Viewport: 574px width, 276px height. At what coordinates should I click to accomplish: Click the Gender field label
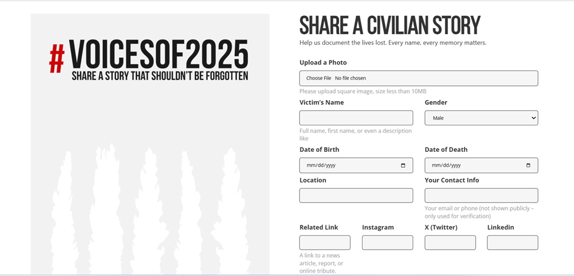tap(436, 102)
